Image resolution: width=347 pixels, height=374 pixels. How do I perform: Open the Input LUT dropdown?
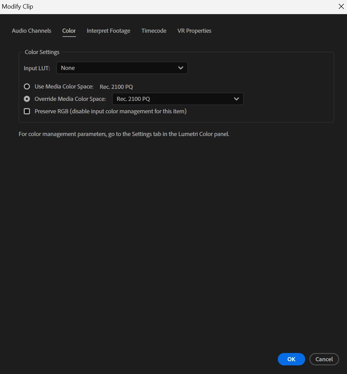pyautogui.click(x=122, y=68)
